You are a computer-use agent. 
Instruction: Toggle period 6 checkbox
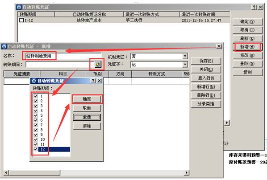(36, 120)
